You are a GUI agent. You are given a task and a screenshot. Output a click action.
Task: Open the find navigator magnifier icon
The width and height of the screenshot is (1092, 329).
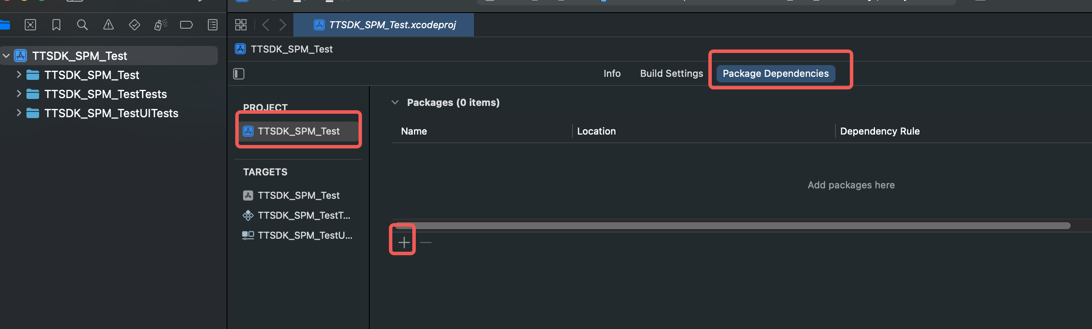(x=82, y=25)
